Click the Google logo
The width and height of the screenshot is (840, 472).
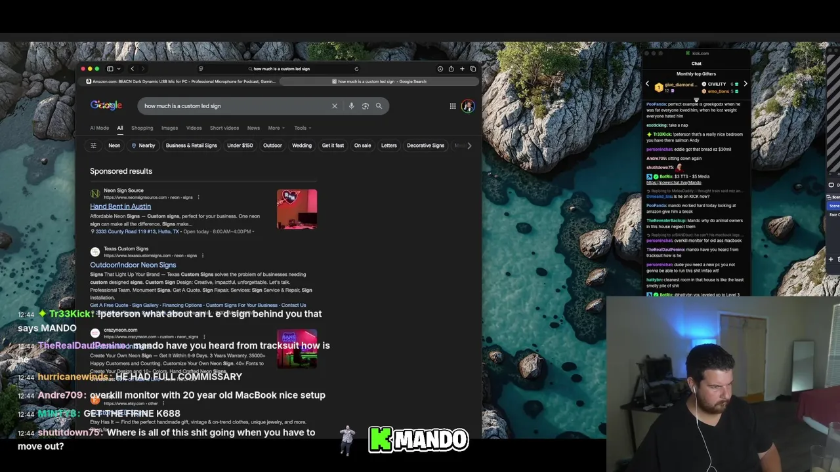(x=106, y=106)
